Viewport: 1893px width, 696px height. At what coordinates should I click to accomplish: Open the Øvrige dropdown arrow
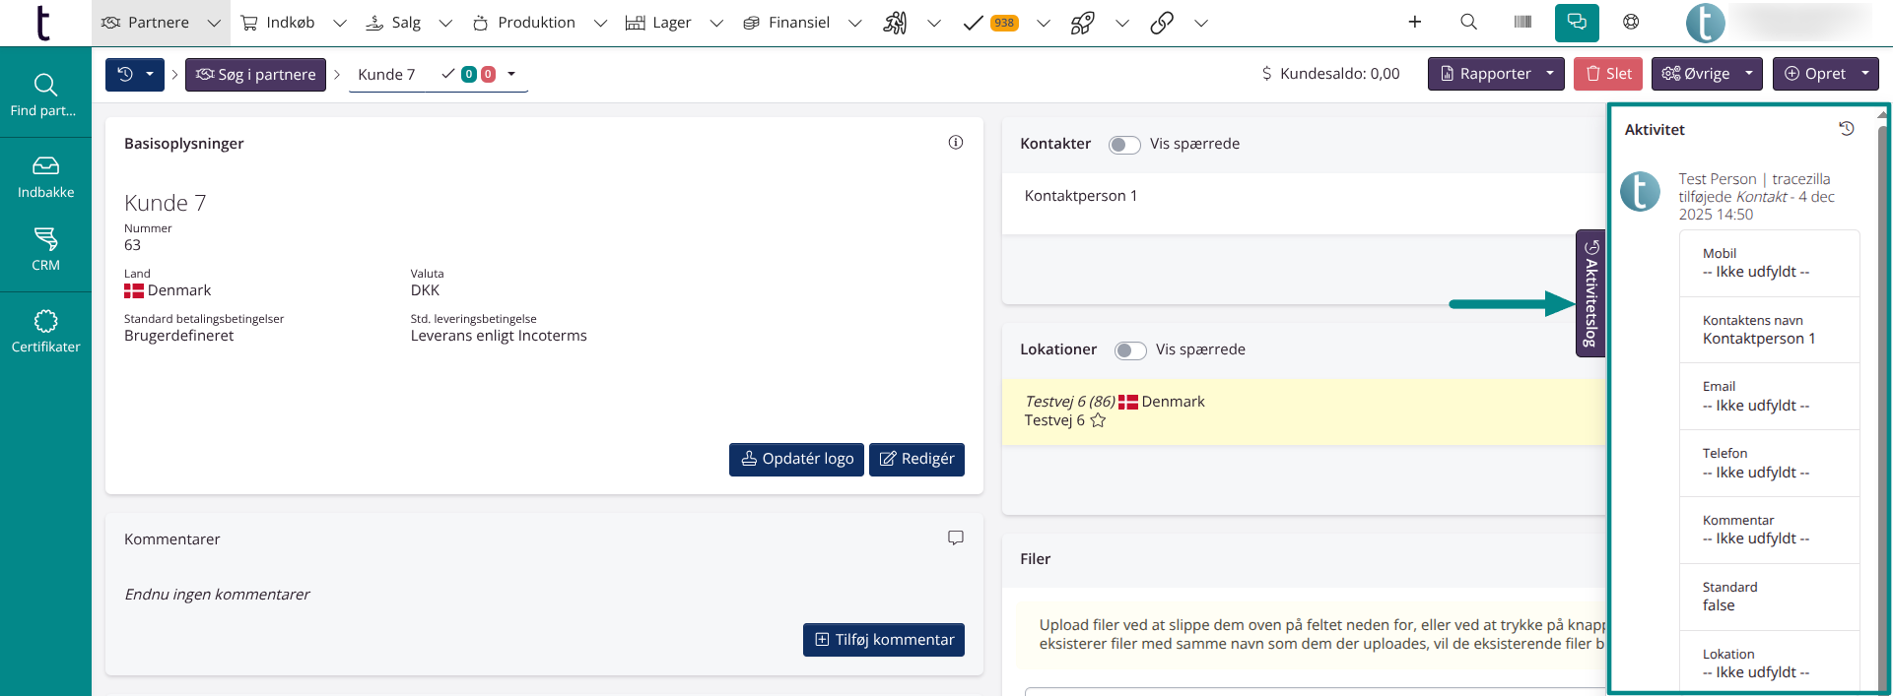[1749, 74]
